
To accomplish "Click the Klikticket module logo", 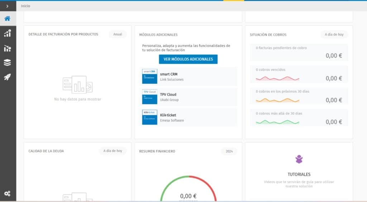I will click(149, 117).
